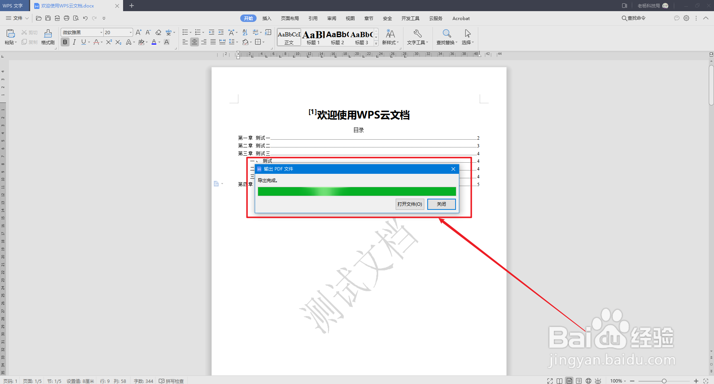Activate the pinyin guide (wén) icon
The width and height of the screenshot is (714, 384).
pyautogui.click(x=169, y=32)
